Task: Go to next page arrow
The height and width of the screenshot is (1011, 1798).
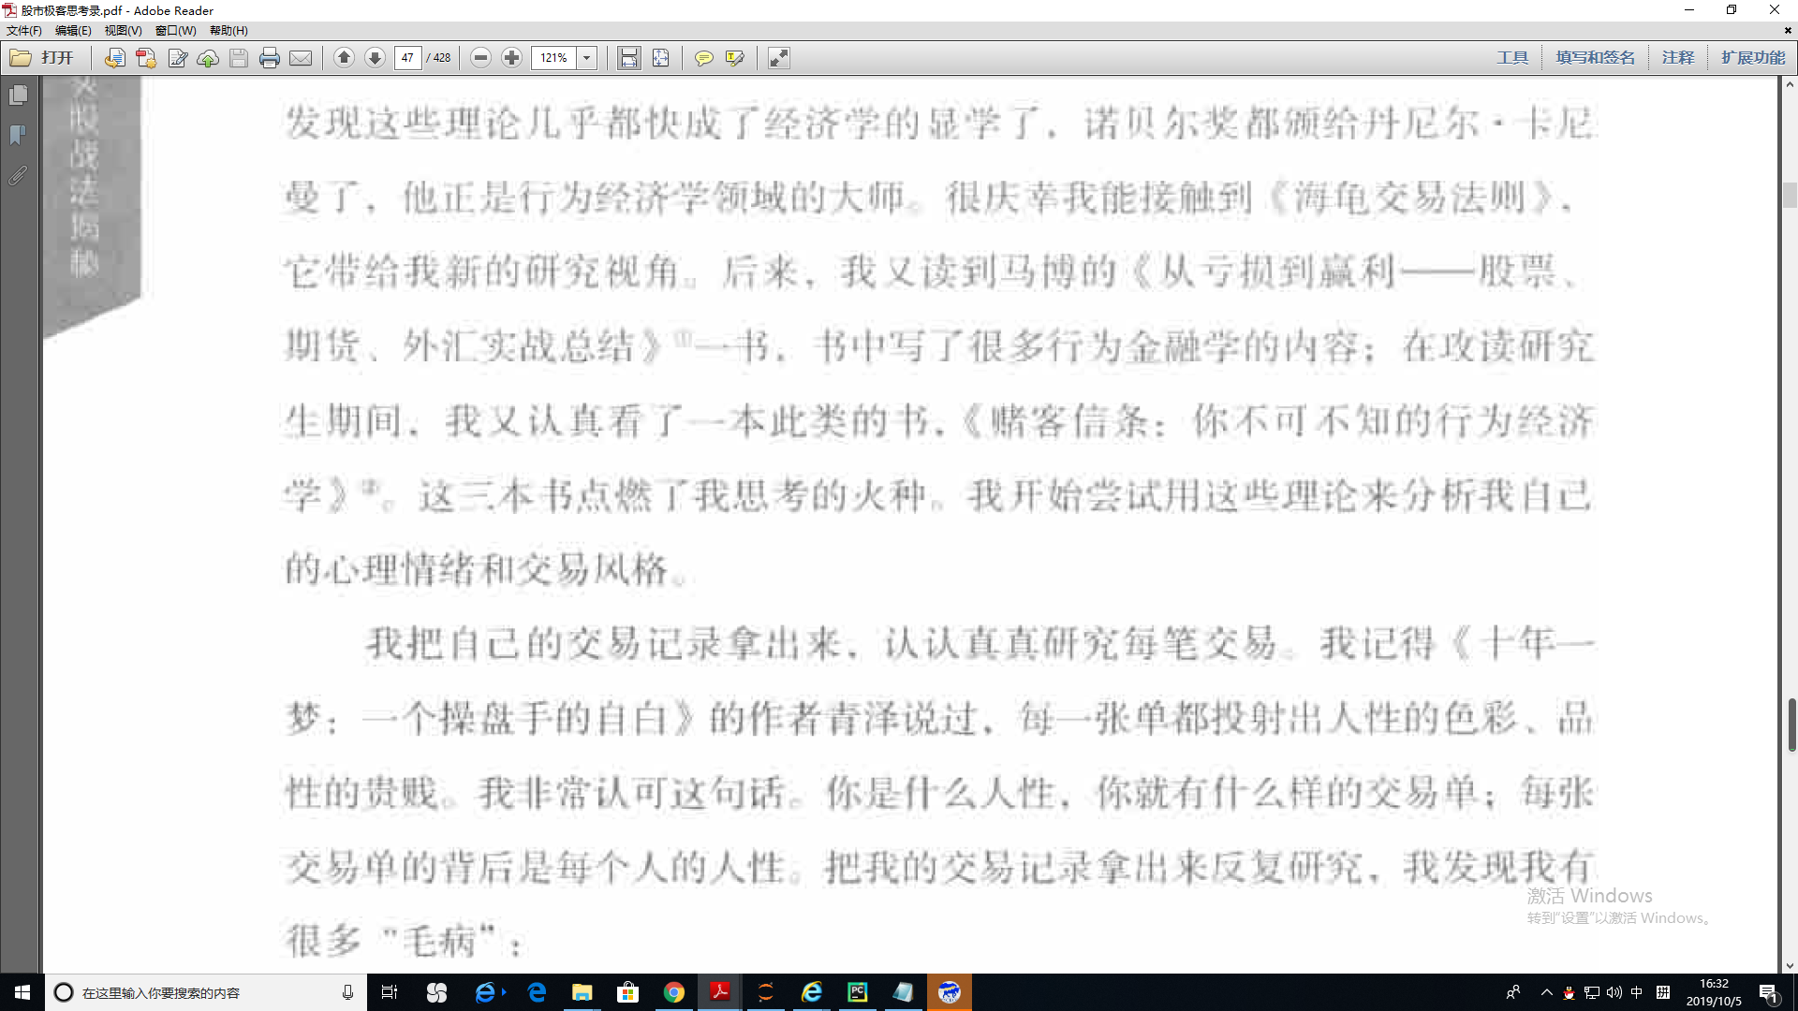Action: (375, 58)
